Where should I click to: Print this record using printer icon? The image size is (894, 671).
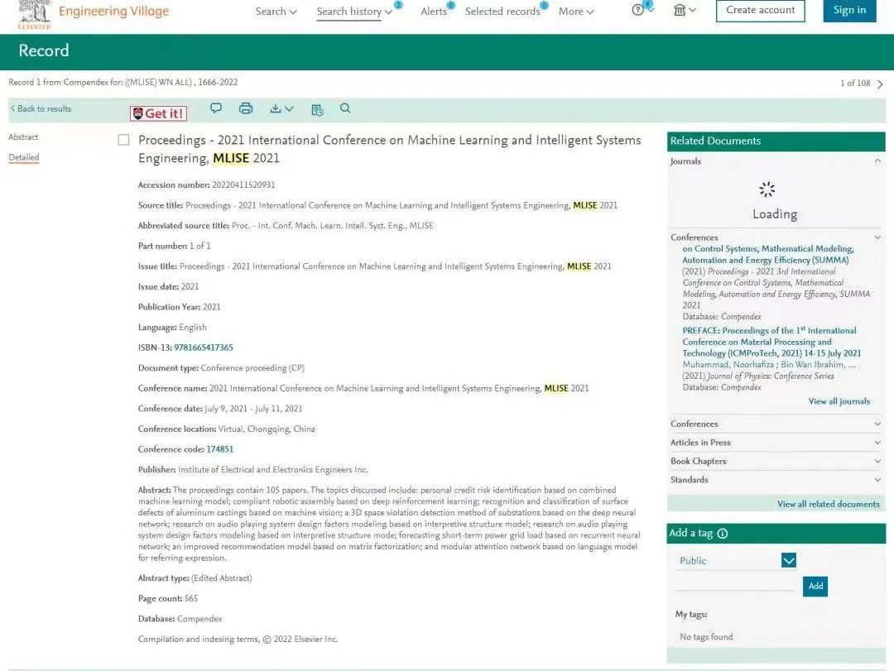246,108
